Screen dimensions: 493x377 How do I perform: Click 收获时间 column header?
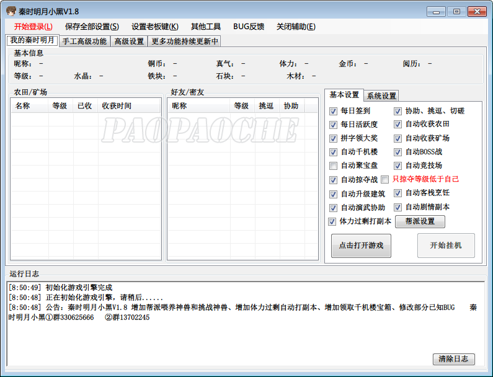pos(129,106)
